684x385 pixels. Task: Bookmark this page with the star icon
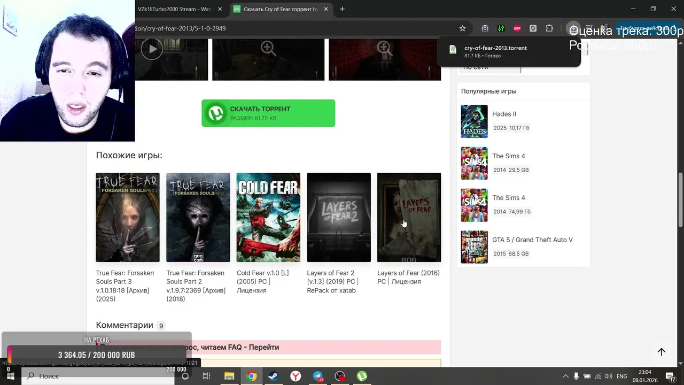coord(463,28)
